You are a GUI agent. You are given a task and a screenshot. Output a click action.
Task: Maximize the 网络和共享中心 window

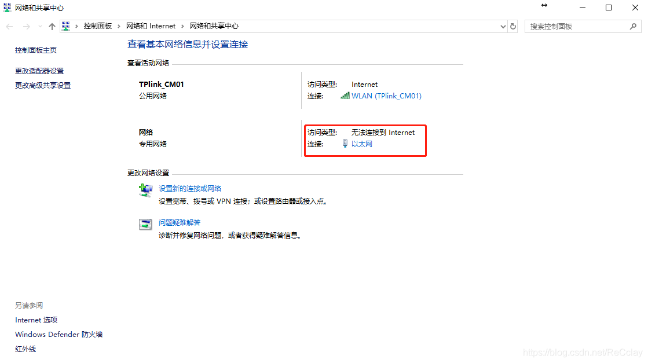point(609,8)
